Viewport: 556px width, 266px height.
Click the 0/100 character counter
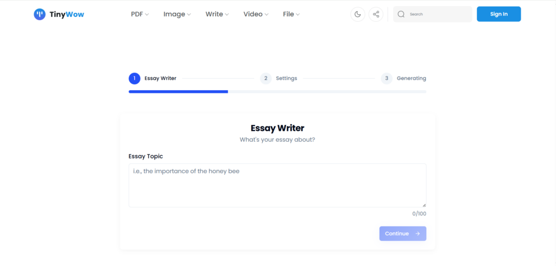tap(419, 214)
